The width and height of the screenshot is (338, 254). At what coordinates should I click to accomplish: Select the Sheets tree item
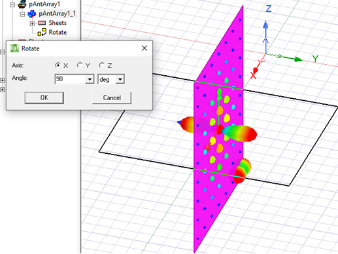coord(58,23)
